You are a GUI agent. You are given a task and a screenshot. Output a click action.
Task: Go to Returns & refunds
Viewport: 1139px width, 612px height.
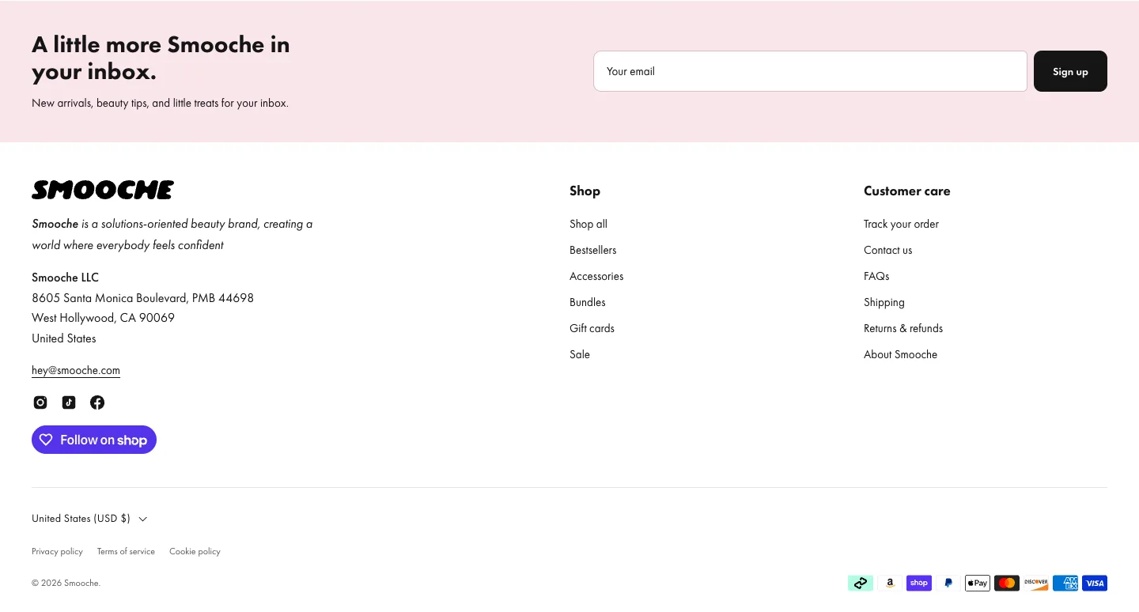click(x=903, y=328)
